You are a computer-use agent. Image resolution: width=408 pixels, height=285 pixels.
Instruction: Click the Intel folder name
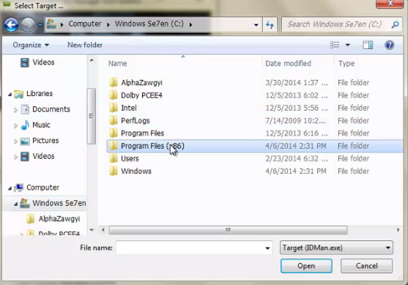point(128,108)
